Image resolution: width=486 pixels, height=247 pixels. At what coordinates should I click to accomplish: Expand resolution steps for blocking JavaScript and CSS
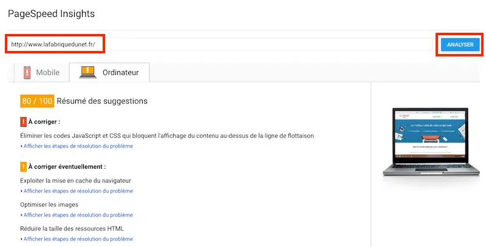78,146
